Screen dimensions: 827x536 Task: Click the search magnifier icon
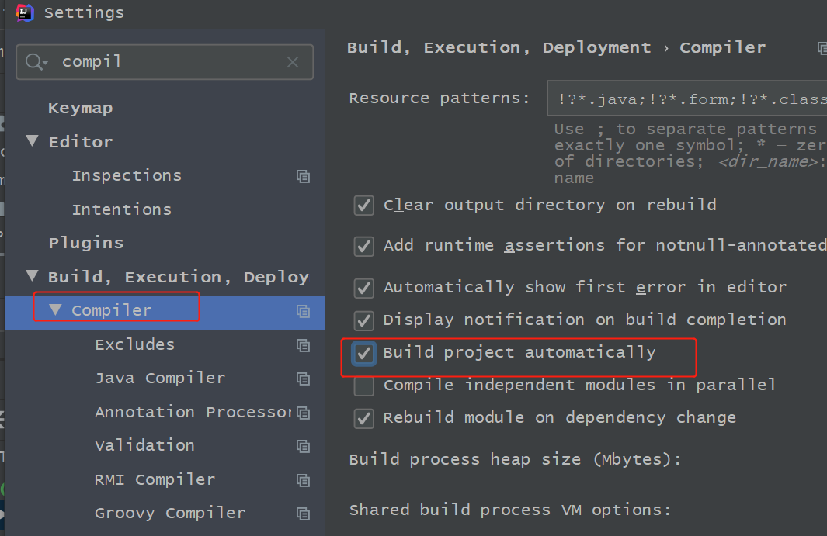pyautogui.click(x=36, y=62)
